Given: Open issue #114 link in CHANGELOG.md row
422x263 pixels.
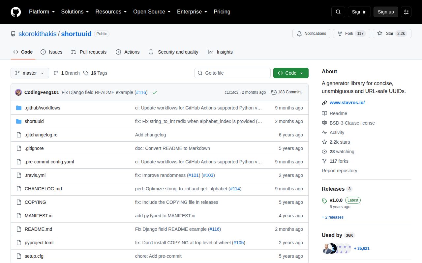Looking at the screenshot, I should tap(235, 189).
